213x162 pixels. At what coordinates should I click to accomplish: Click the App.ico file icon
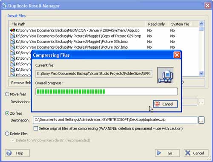pyautogui.click(x=13, y=30)
